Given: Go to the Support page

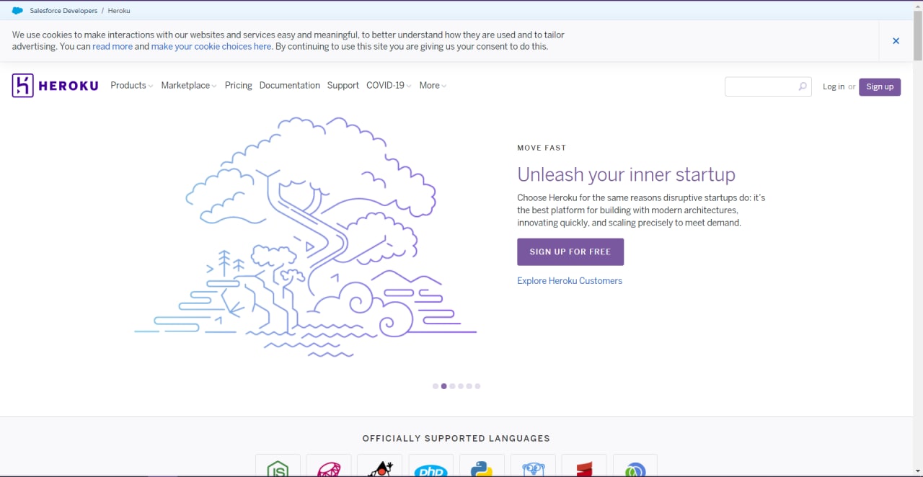Looking at the screenshot, I should point(343,85).
